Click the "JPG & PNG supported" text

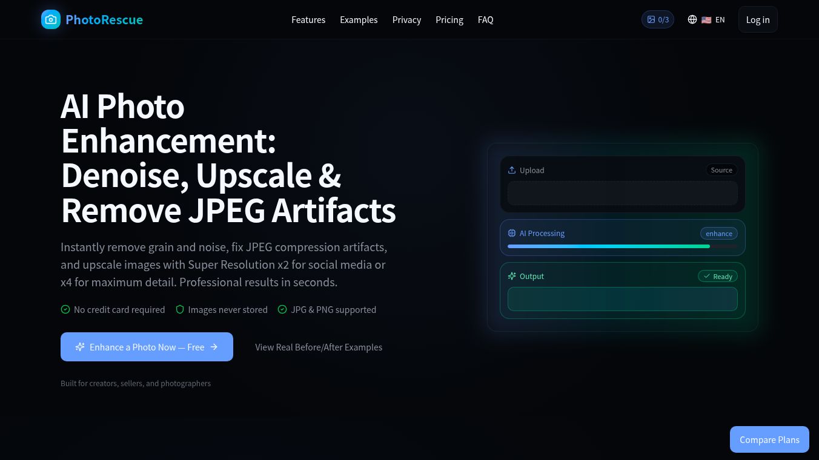334,309
